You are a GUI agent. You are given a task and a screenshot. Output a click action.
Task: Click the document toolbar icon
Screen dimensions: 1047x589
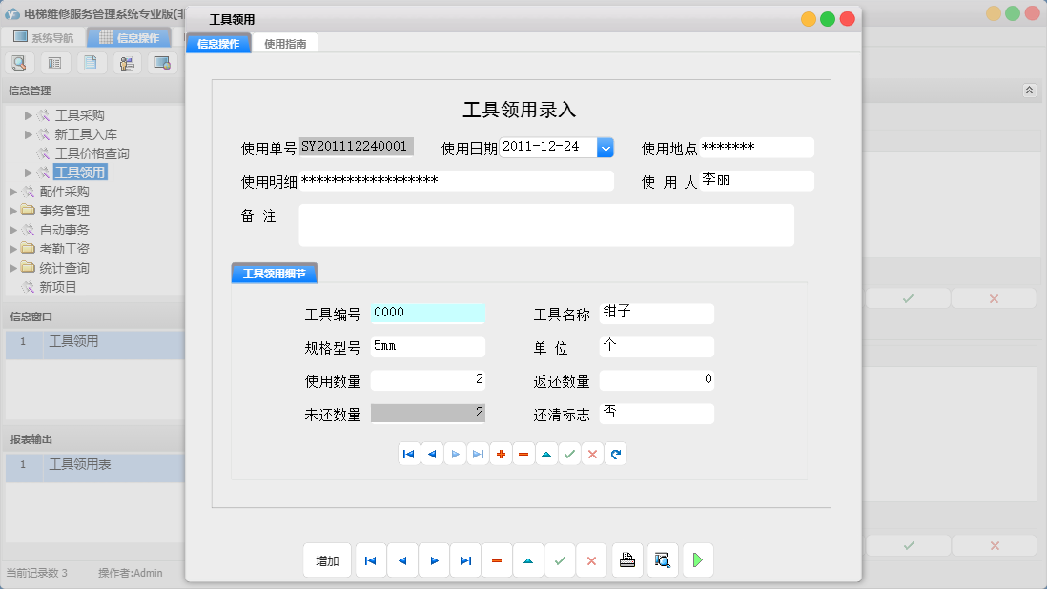pyautogui.click(x=91, y=62)
